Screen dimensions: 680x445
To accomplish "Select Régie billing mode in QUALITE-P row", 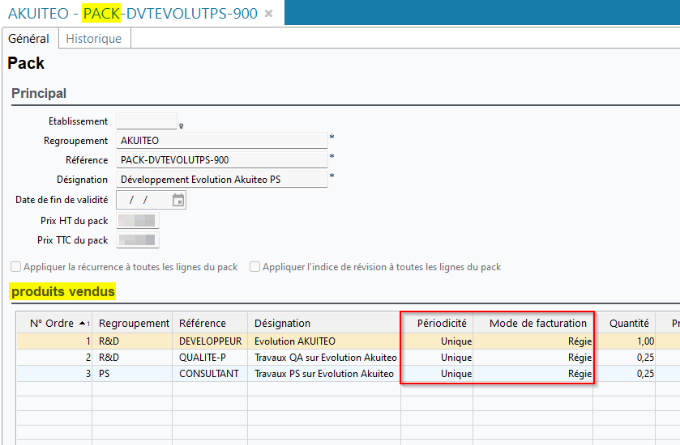I will click(x=533, y=357).
